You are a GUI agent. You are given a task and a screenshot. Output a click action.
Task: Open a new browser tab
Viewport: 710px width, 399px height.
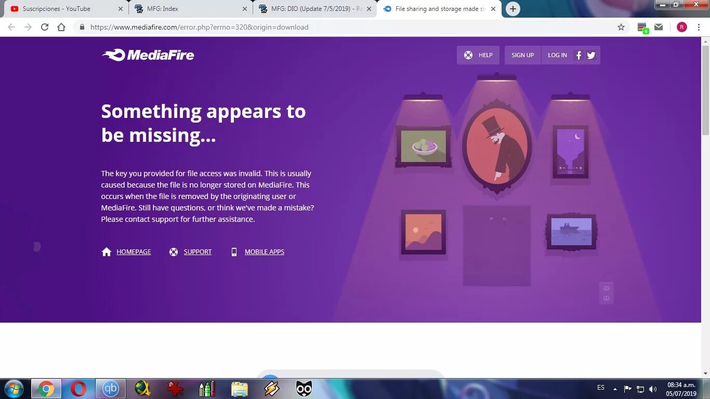point(512,9)
